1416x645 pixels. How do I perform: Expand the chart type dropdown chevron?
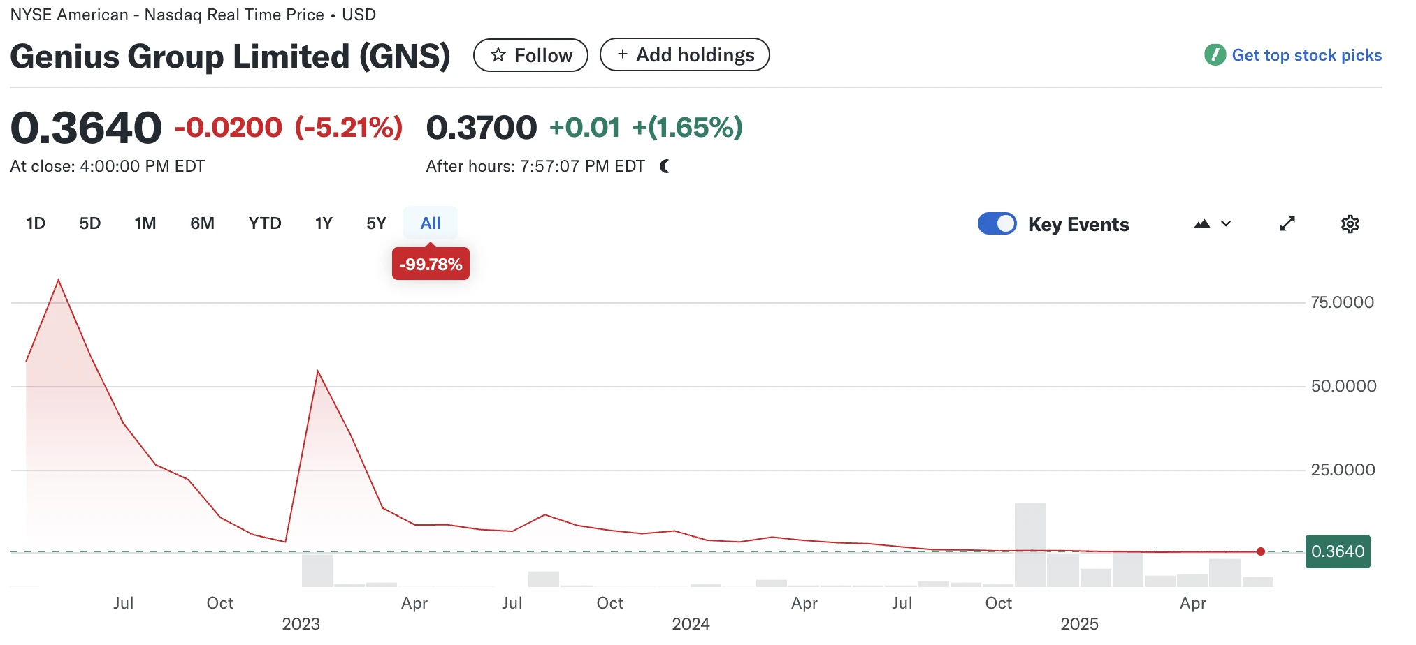[x=1226, y=224]
